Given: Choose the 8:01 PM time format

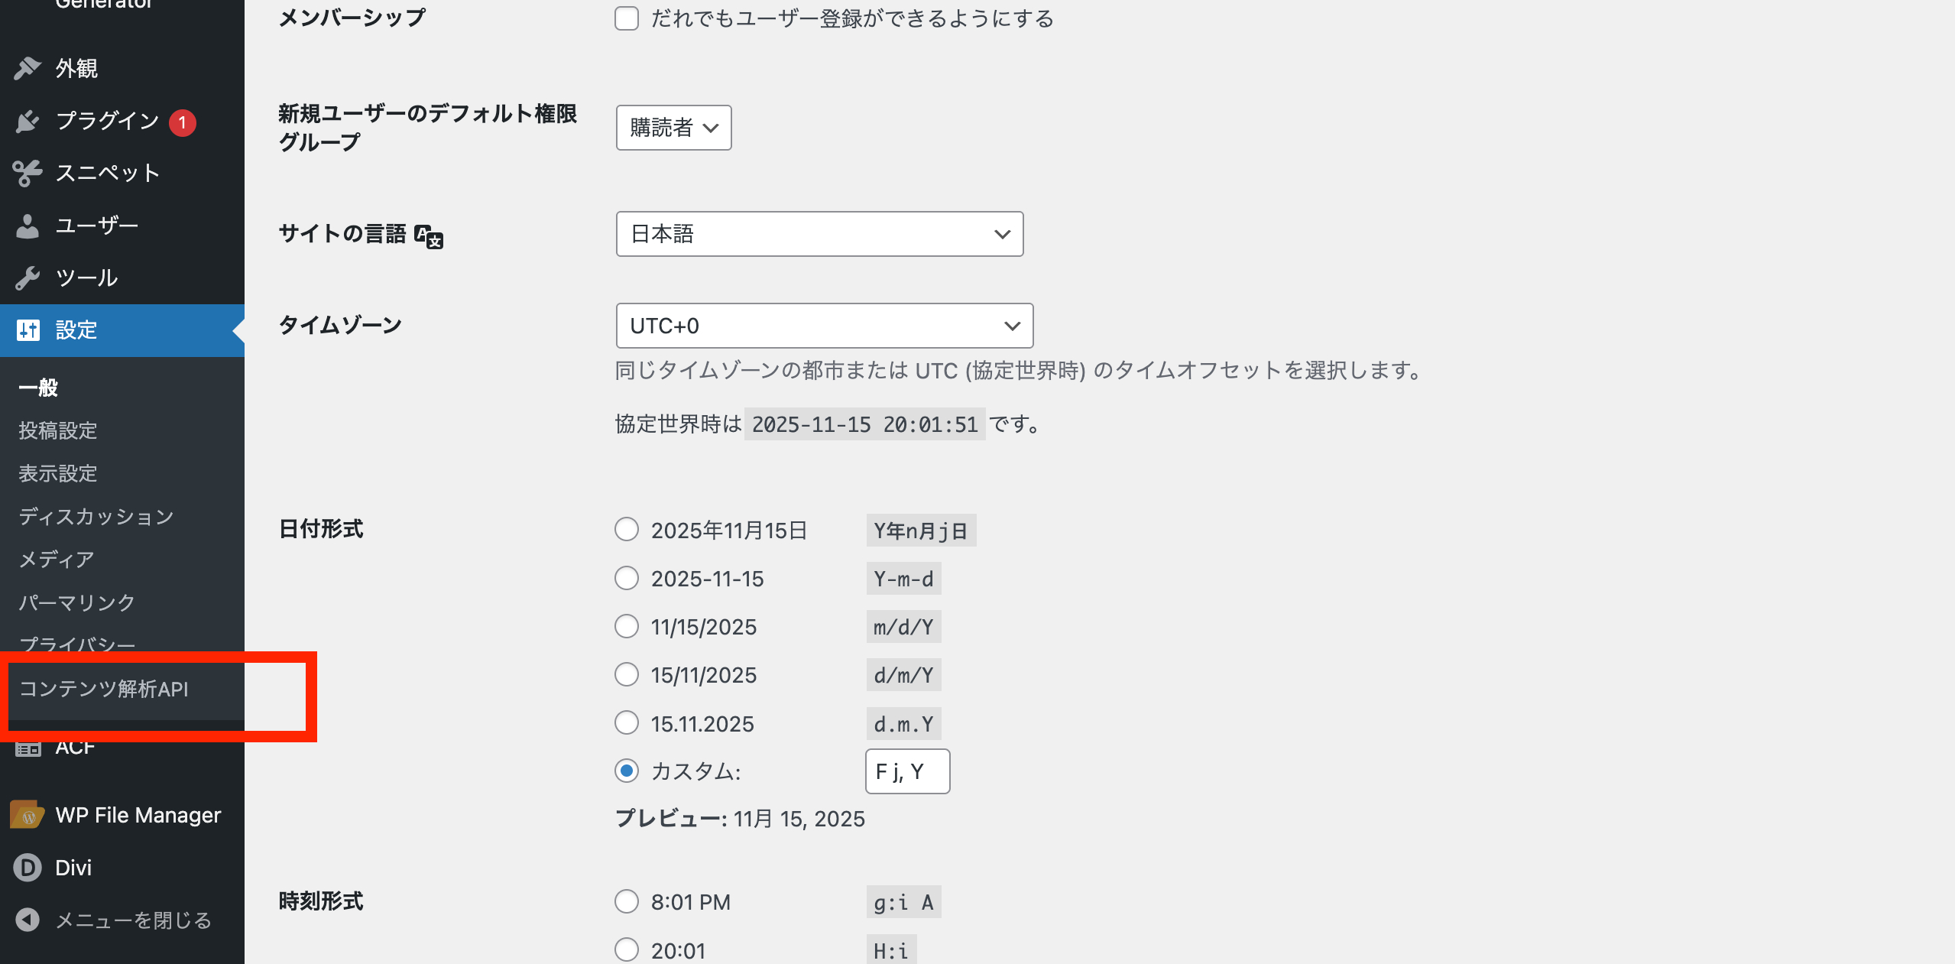Looking at the screenshot, I should 626,901.
